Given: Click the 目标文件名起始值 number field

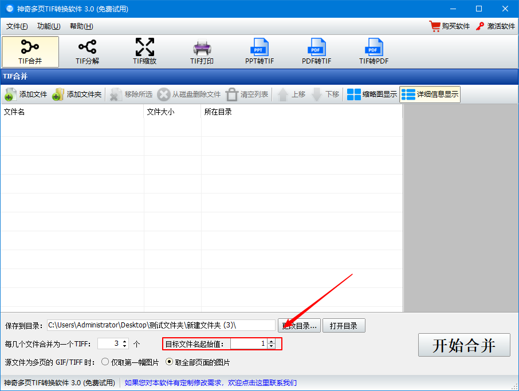Looking at the screenshot, I should (249, 344).
